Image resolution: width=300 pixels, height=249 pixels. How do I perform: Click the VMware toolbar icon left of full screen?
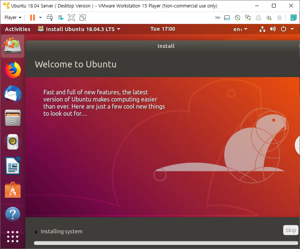pos(61,18)
